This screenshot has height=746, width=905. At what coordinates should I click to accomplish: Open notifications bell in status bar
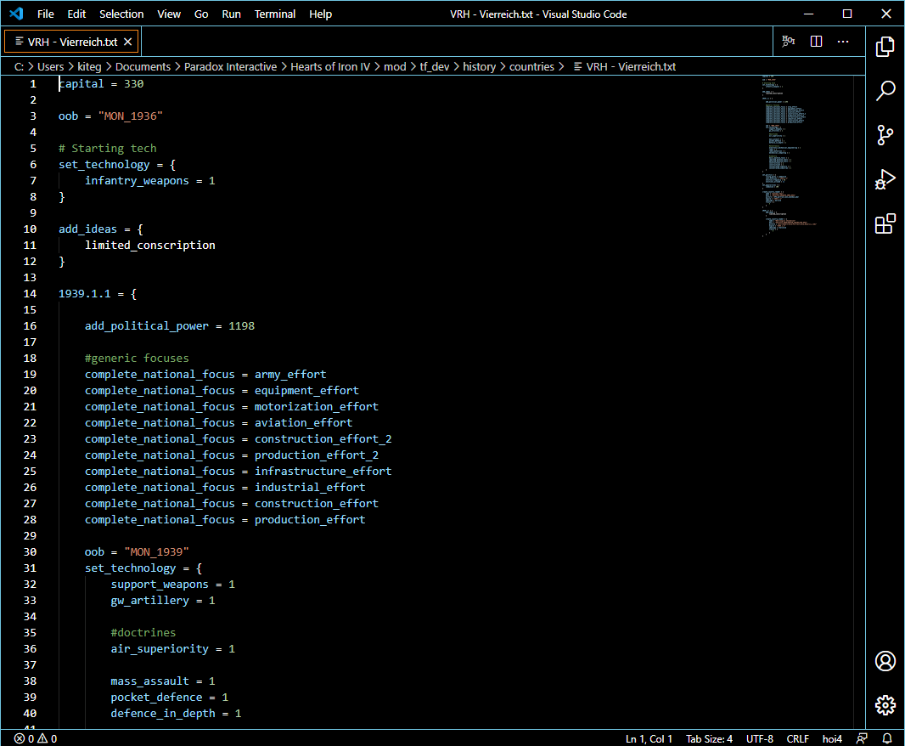[x=887, y=738]
